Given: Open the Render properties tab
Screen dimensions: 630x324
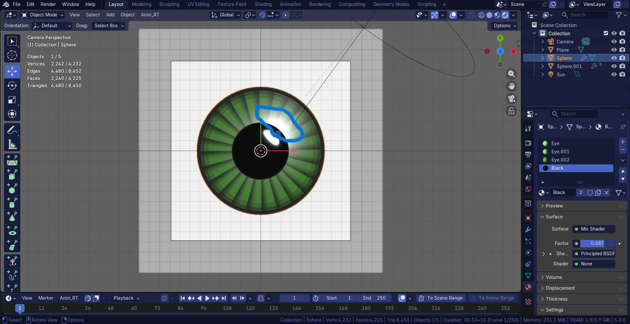Looking at the screenshot, I should pos(528,143).
